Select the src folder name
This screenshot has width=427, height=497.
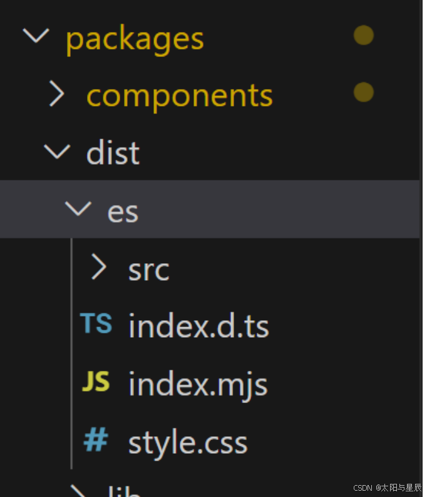point(149,270)
